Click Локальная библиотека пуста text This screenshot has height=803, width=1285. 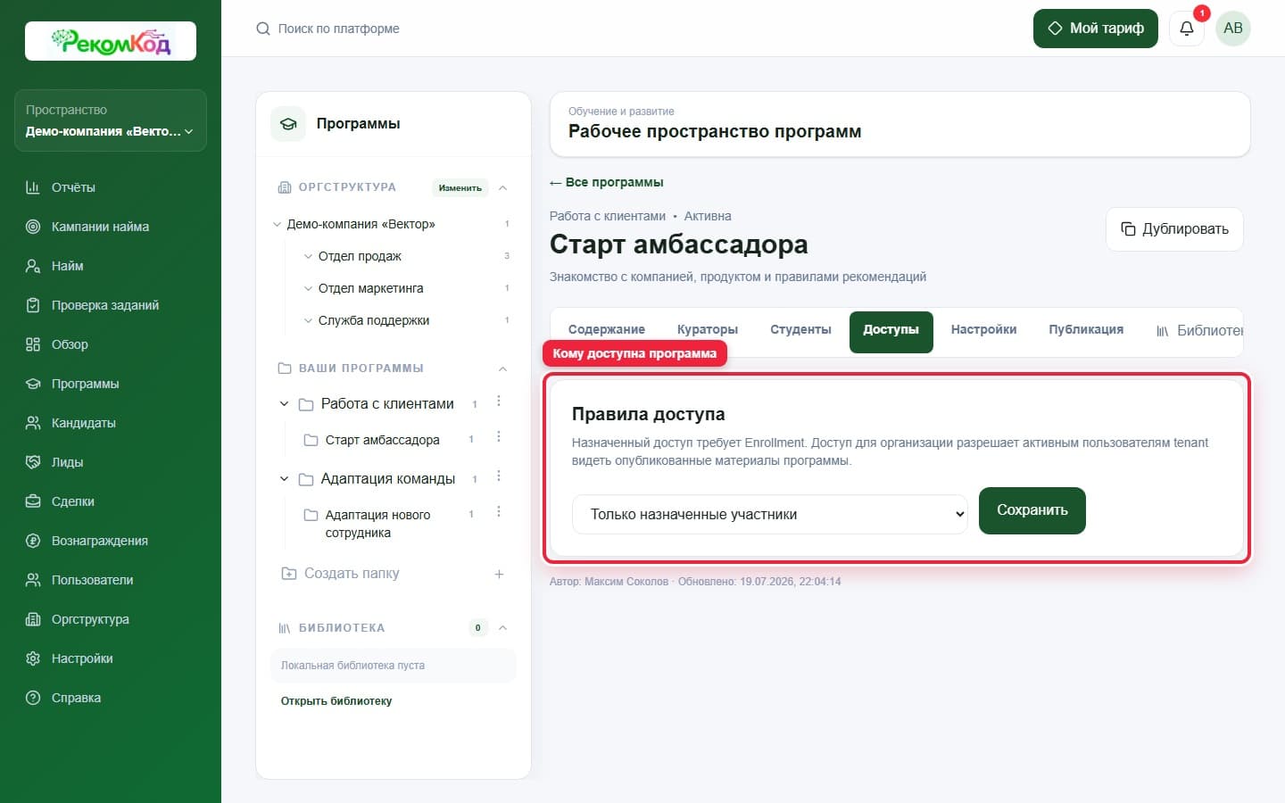pos(352,666)
